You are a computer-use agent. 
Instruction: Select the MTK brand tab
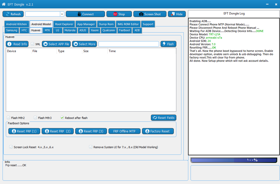(47, 30)
